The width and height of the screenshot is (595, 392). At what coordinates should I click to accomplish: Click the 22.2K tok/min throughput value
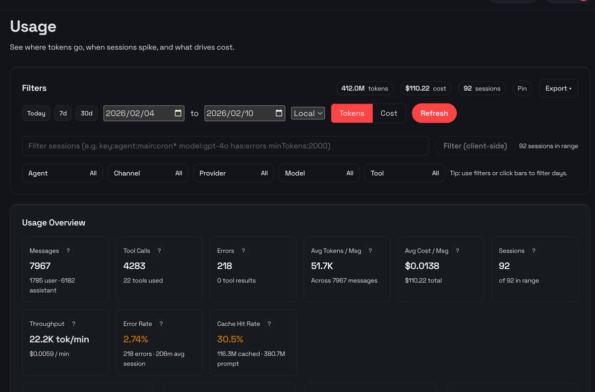click(59, 340)
